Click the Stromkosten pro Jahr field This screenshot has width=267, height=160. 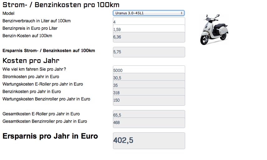[149, 78]
